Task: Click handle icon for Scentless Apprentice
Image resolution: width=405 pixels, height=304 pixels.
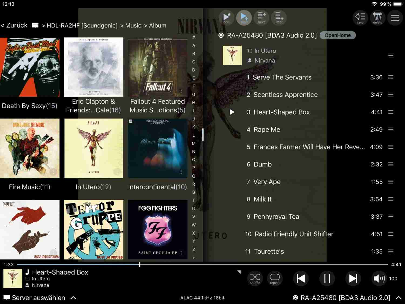Action: (x=391, y=95)
